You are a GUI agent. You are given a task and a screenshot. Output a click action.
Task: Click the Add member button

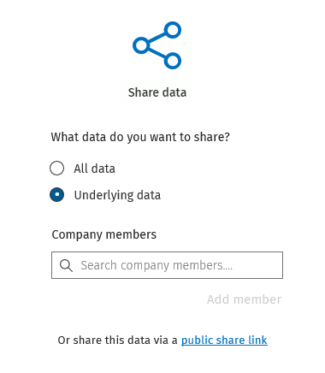tap(244, 299)
